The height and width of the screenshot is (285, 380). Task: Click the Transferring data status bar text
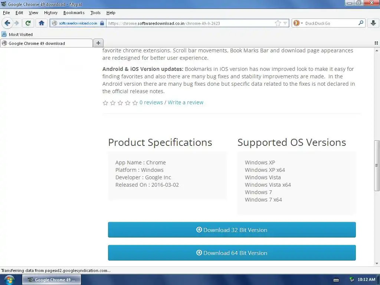point(56,271)
